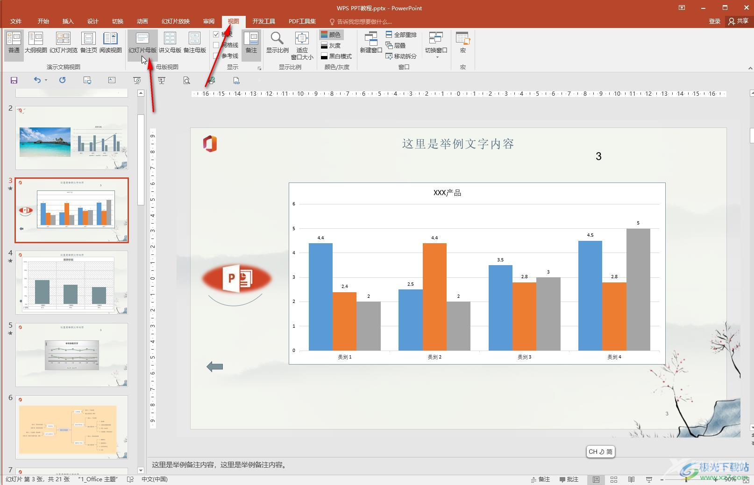The width and height of the screenshot is (754, 485).
Task: Undo the last action
Action: coord(37,80)
